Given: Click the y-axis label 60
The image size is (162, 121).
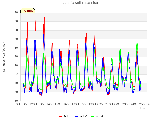Looking at the screenshot, I should coord(16,21).
